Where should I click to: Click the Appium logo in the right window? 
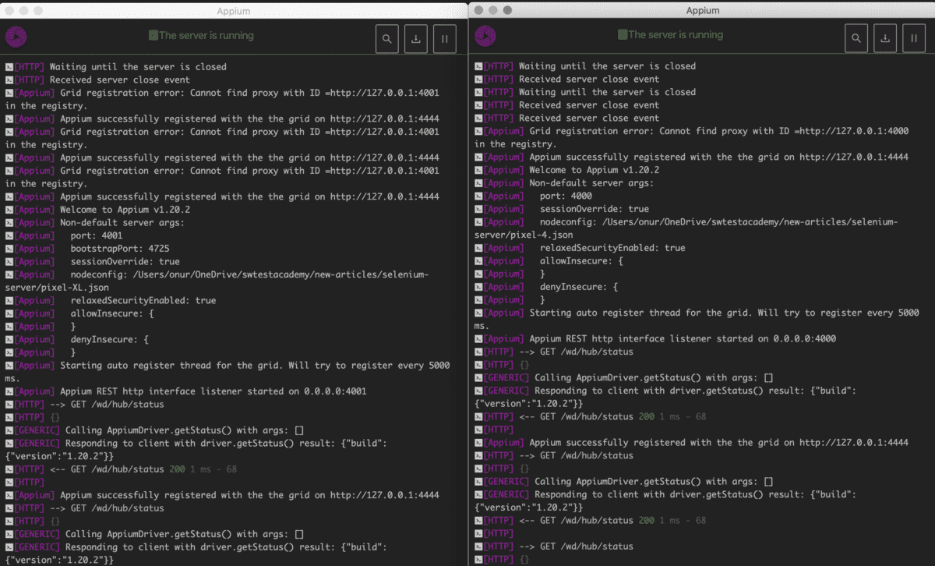click(484, 37)
